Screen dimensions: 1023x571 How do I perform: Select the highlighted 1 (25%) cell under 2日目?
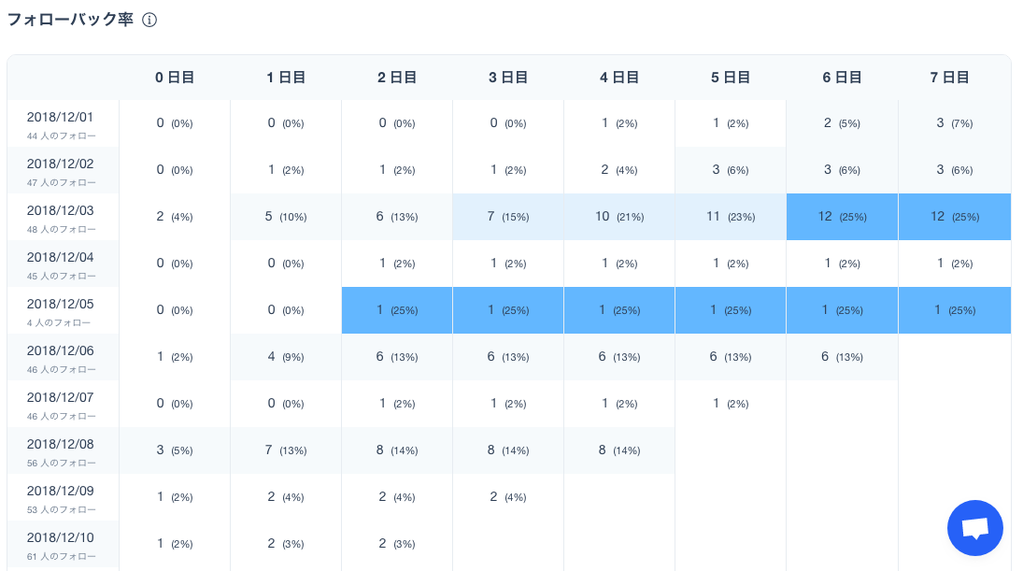click(397, 310)
